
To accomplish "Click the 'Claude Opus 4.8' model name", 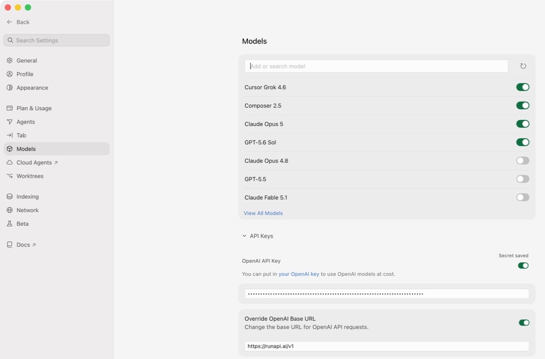I will tap(266, 161).
